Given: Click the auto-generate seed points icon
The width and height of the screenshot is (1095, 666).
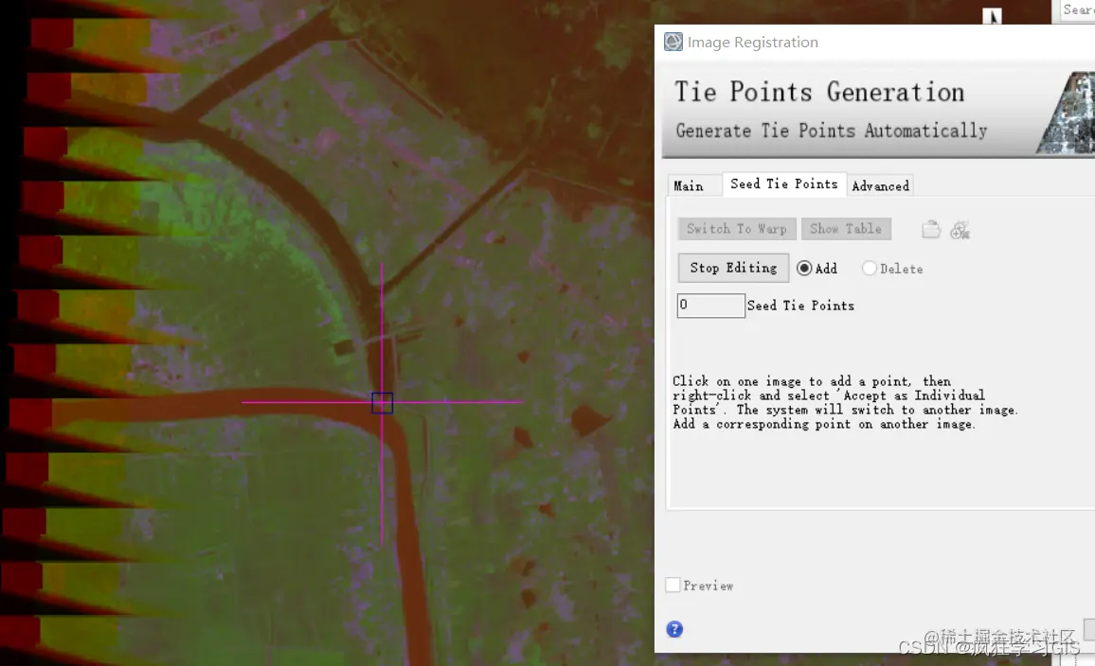Looking at the screenshot, I should (x=960, y=230).
